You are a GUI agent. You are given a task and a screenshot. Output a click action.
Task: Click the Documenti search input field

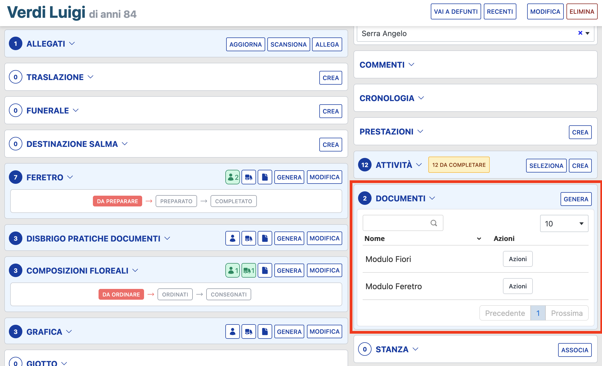(x=396, y=223)
